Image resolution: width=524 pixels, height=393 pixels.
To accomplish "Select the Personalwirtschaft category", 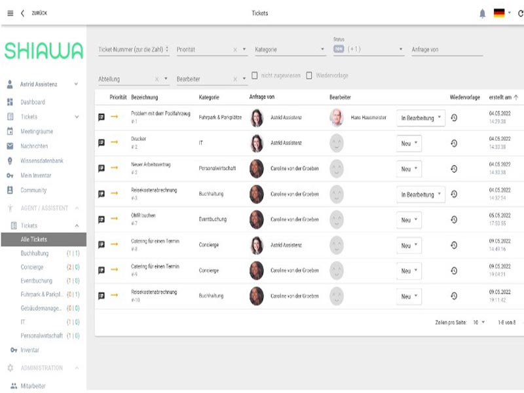I will coord(41,335).
